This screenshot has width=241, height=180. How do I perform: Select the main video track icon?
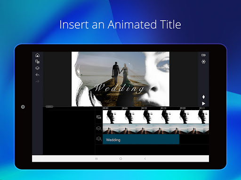pos(99,117)
